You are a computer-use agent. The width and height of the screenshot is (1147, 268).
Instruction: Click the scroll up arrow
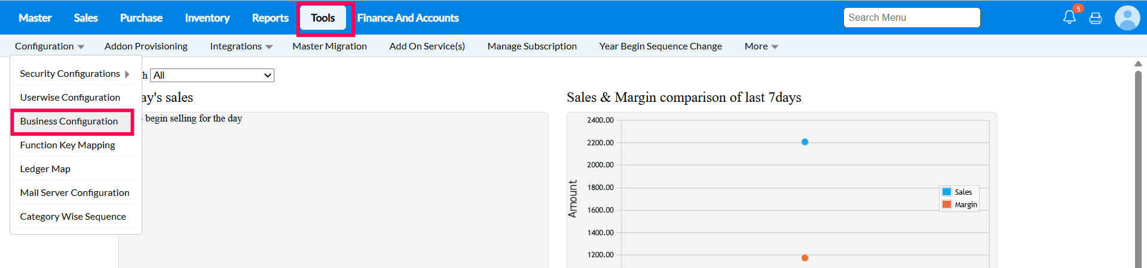(x=1138, y=64)
